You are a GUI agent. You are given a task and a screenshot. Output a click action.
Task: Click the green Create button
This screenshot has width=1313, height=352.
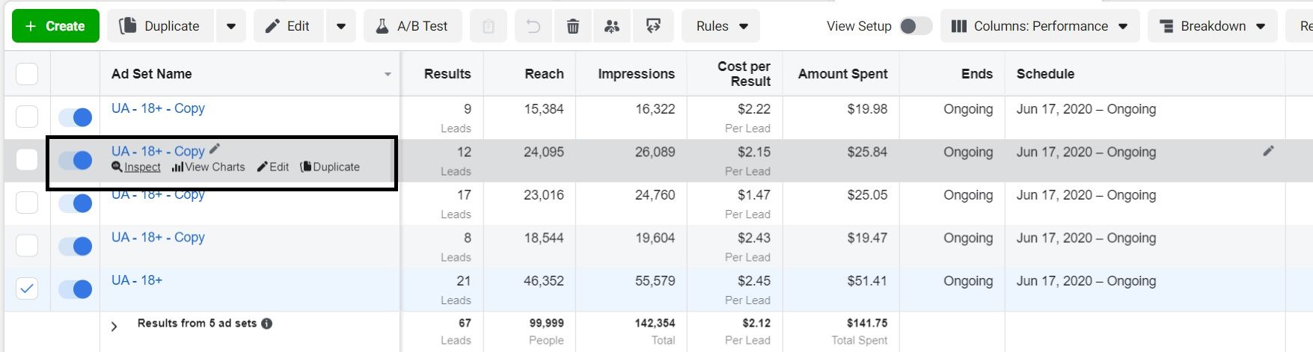point(55,26)
